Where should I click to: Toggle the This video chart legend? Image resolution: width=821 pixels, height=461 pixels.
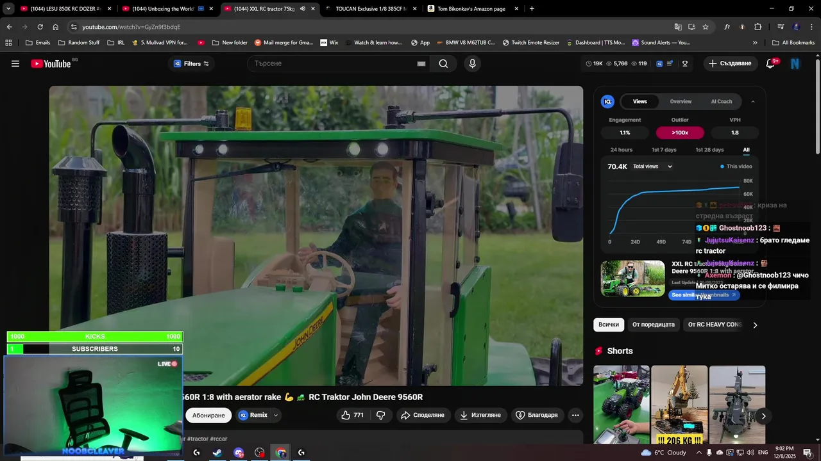pos(736,166)
